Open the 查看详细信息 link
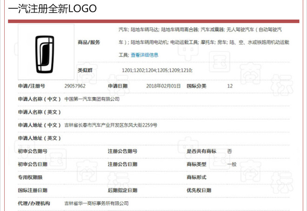This screenshot has height=211, width=307. 145,55
